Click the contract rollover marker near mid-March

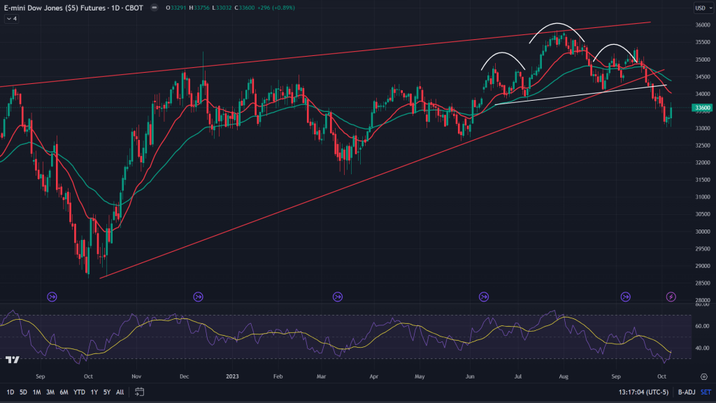338,297
